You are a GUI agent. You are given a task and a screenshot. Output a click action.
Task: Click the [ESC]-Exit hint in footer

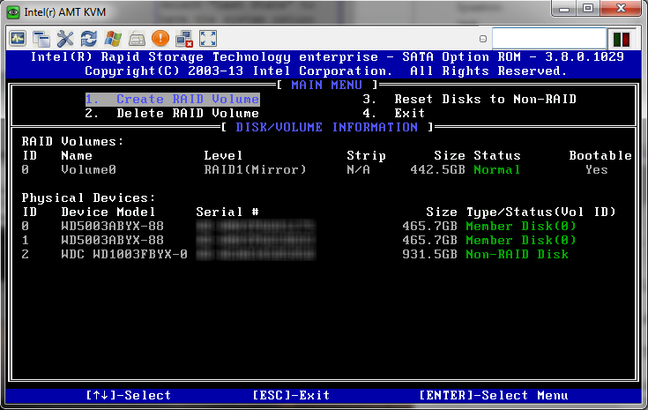click(x=291, y=396)
